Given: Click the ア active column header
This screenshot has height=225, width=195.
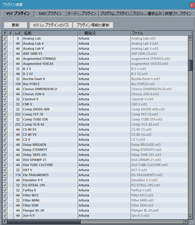Looking at the screenshot, I should point(5,33).
